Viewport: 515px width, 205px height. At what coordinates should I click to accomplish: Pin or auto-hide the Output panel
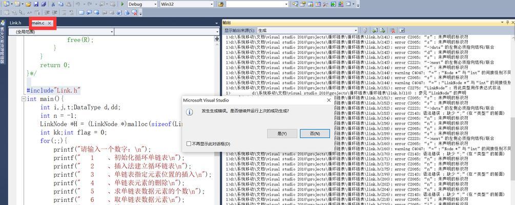tap(508, 23)
